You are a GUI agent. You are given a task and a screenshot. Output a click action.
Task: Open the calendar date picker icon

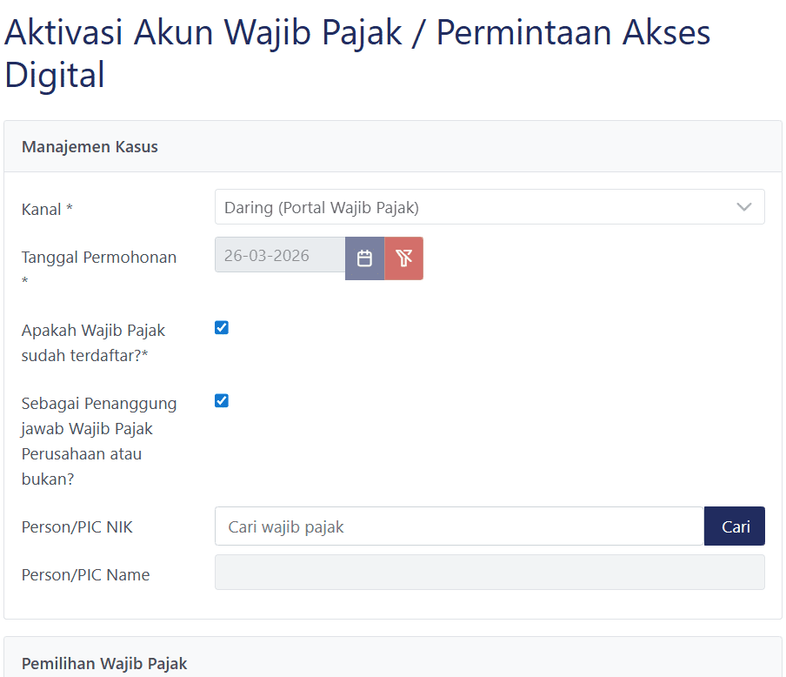[365, 258]
